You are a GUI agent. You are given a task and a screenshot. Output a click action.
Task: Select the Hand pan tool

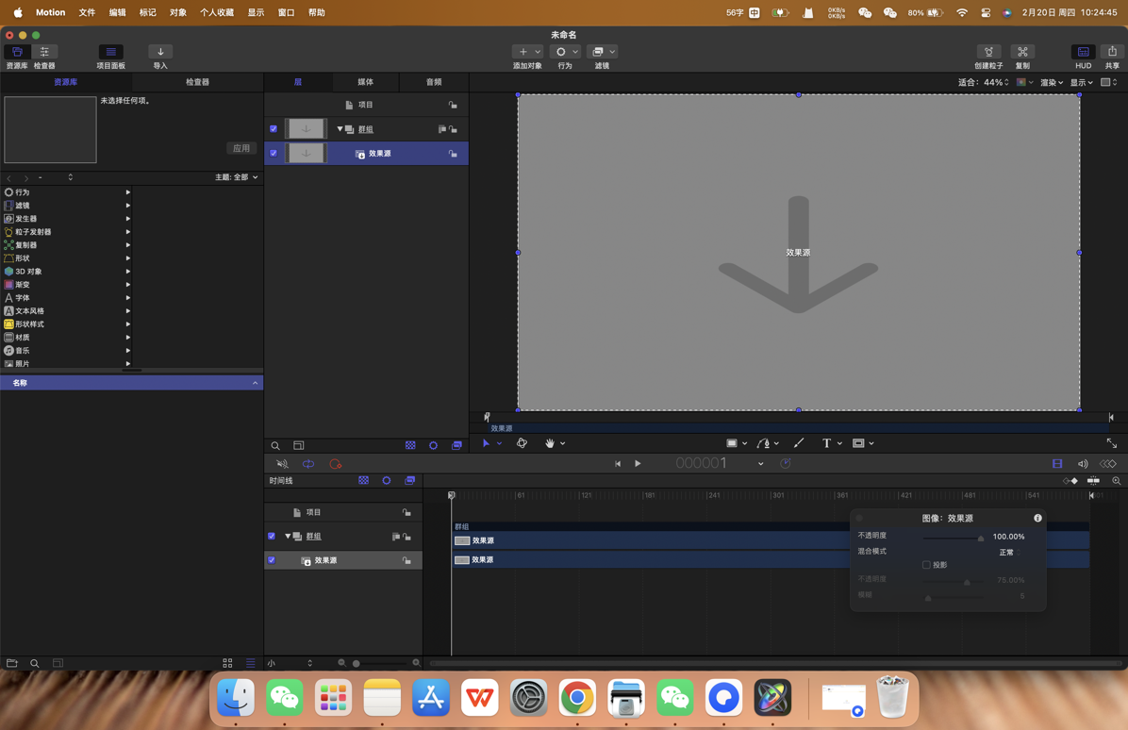[550, 442]
